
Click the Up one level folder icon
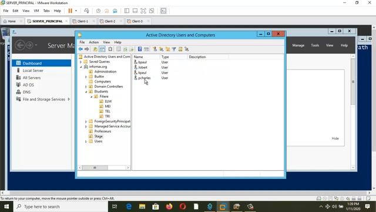(x=95, y=49)
